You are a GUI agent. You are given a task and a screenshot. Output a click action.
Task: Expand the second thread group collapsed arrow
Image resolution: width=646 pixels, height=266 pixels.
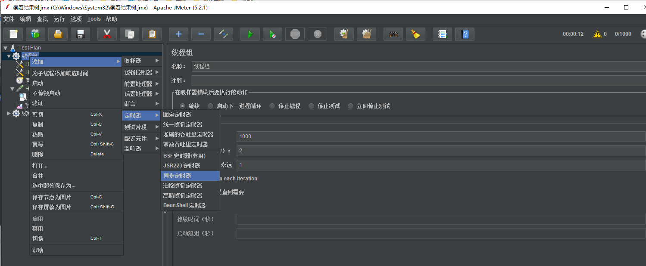pos(9,113)
